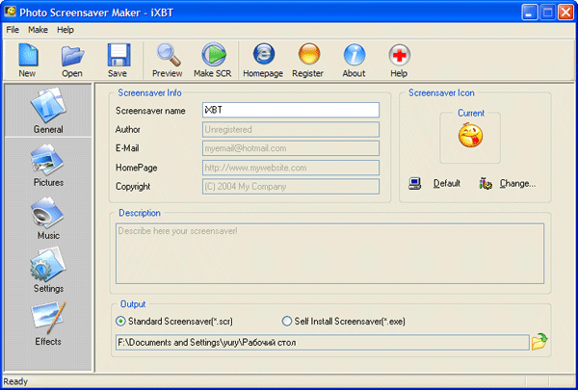
Task: Select the General sidebar section
Action: [48, 111]
